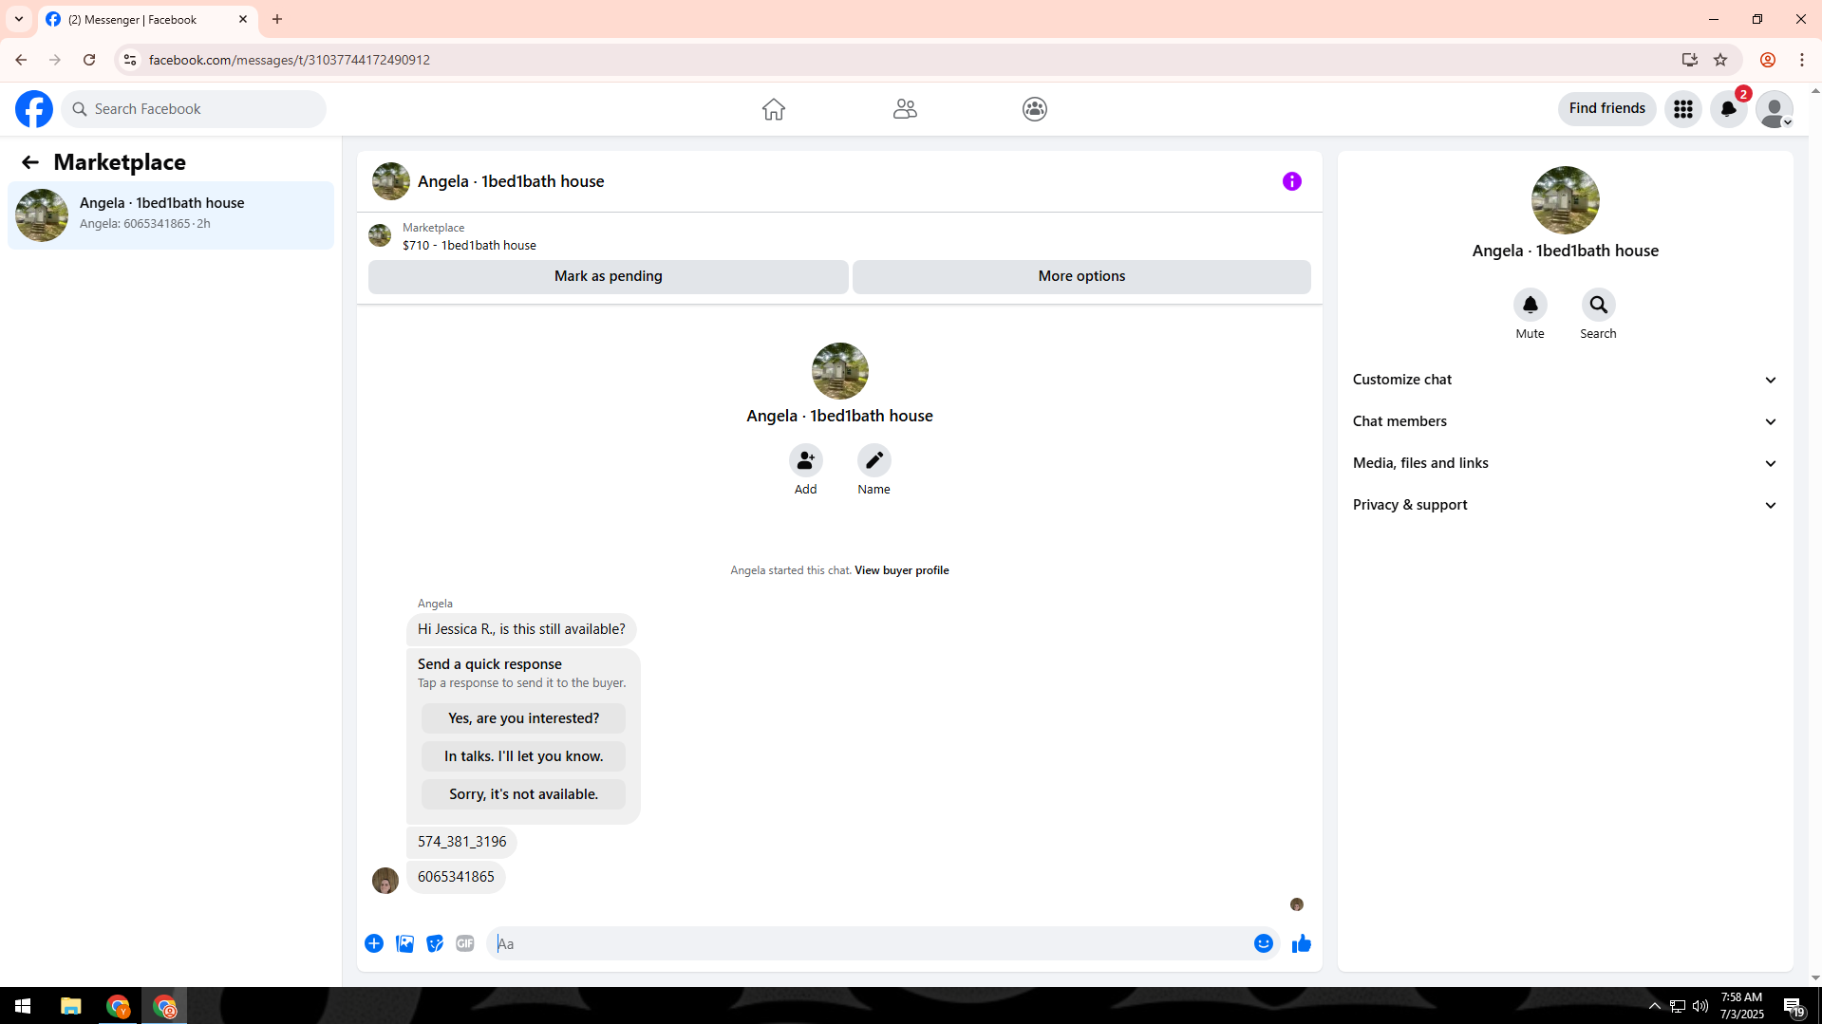Open the Facebook menu grid icon
Image resolution: width=1822 pixels, height=1024 pixels.
point(1683,109)
